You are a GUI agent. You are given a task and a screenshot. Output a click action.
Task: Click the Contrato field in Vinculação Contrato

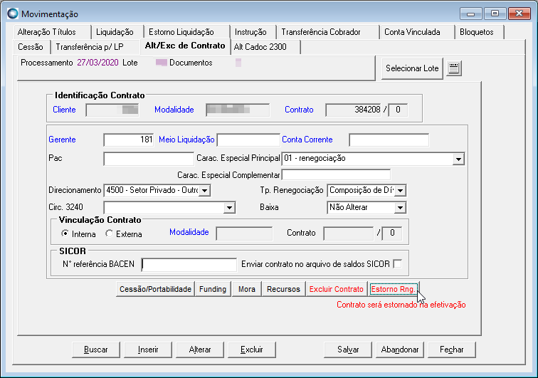(349, 233)
